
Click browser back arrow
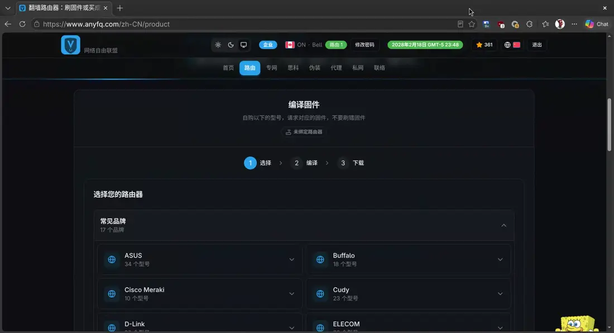pyautogui.click(x=8, y=24)
